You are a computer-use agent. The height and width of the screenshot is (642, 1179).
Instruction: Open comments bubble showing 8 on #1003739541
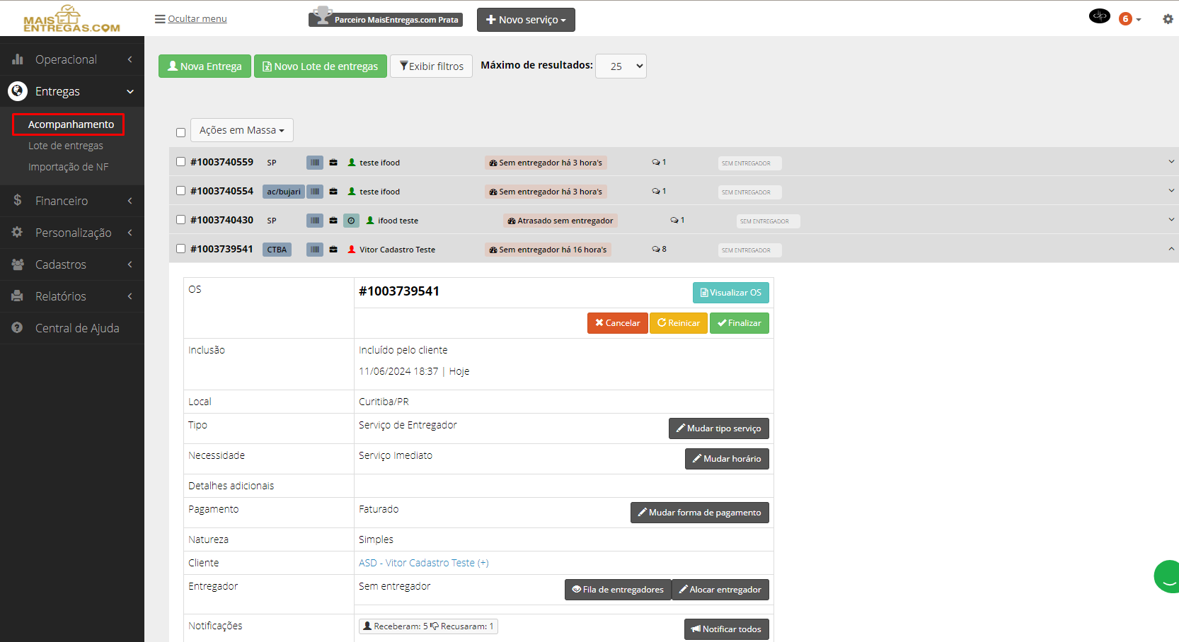click(x=659, y=249)
